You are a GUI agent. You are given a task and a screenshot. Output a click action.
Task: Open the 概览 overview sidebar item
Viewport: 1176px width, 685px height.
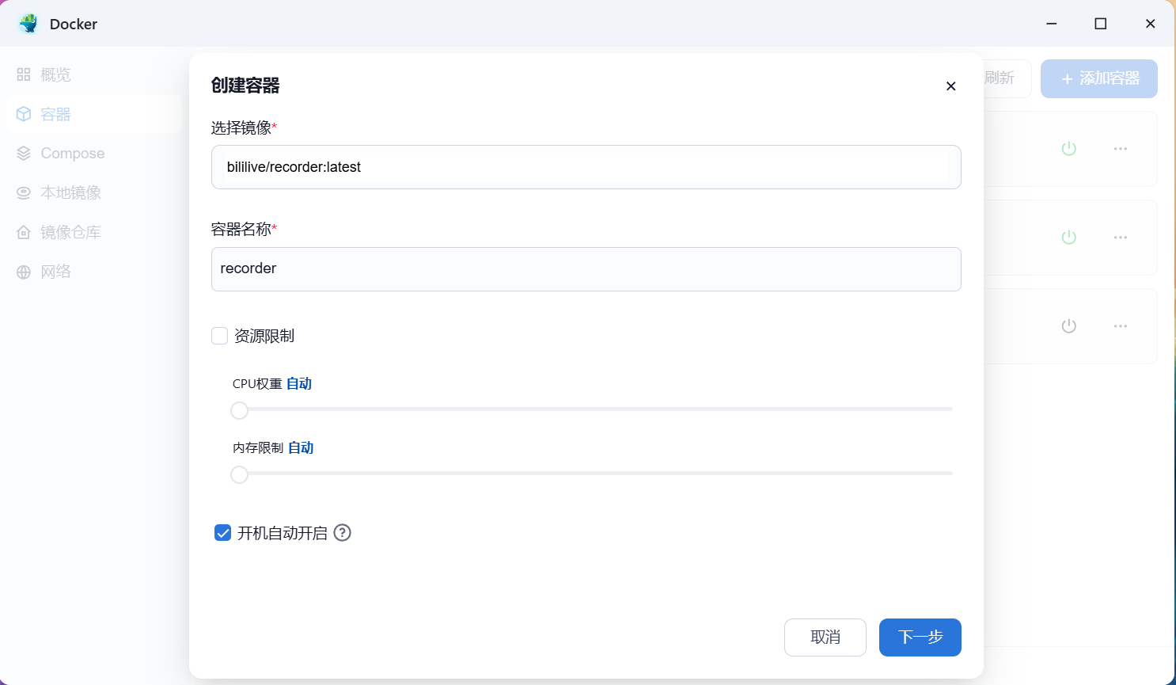click(x=93, y=74)
